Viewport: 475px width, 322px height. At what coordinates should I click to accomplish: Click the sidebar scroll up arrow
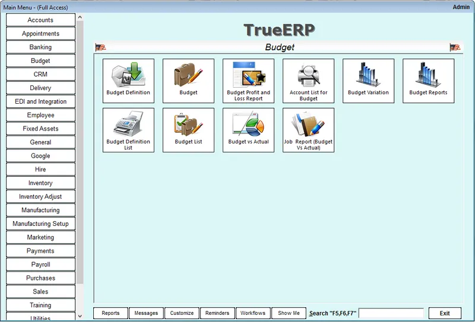pyautogui.click(x=80, y=17)
